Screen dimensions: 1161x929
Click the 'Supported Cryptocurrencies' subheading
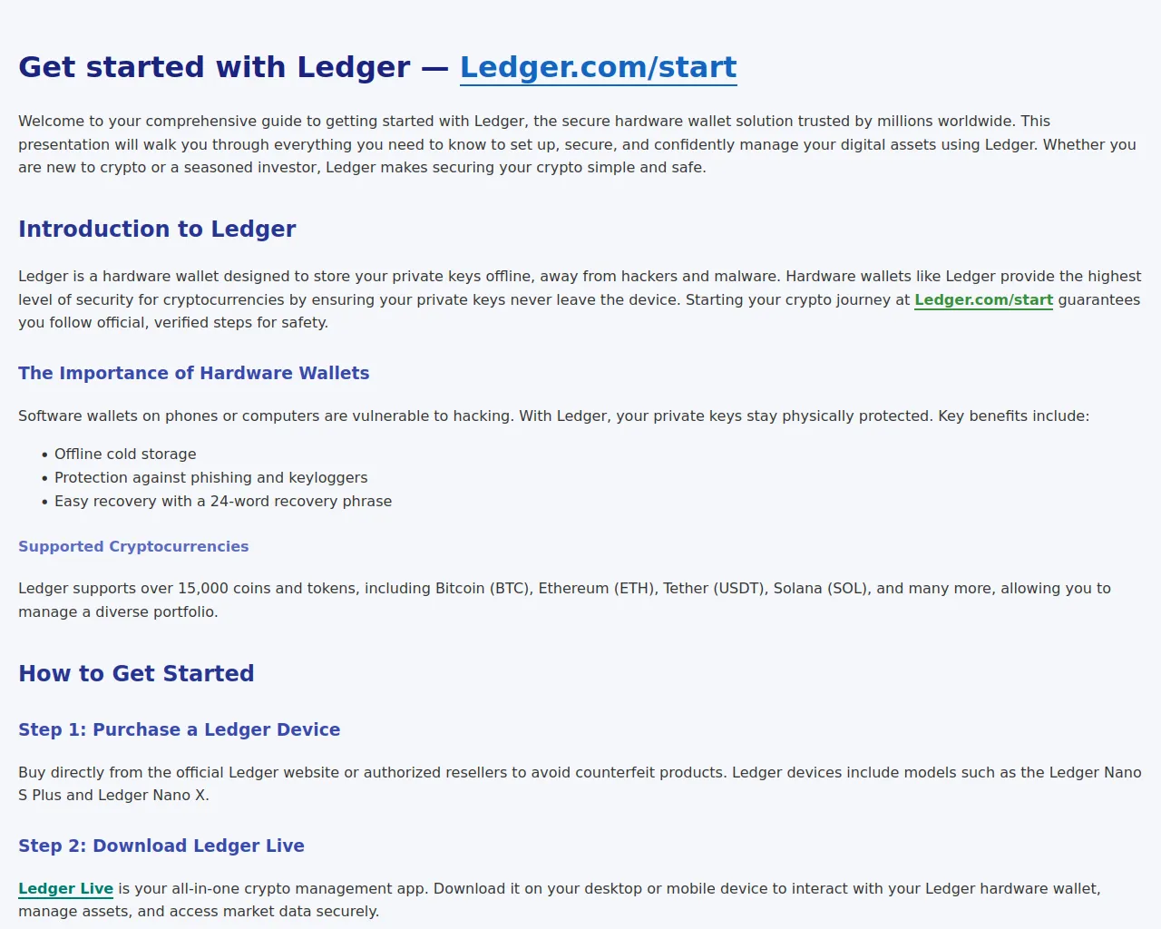133,546
